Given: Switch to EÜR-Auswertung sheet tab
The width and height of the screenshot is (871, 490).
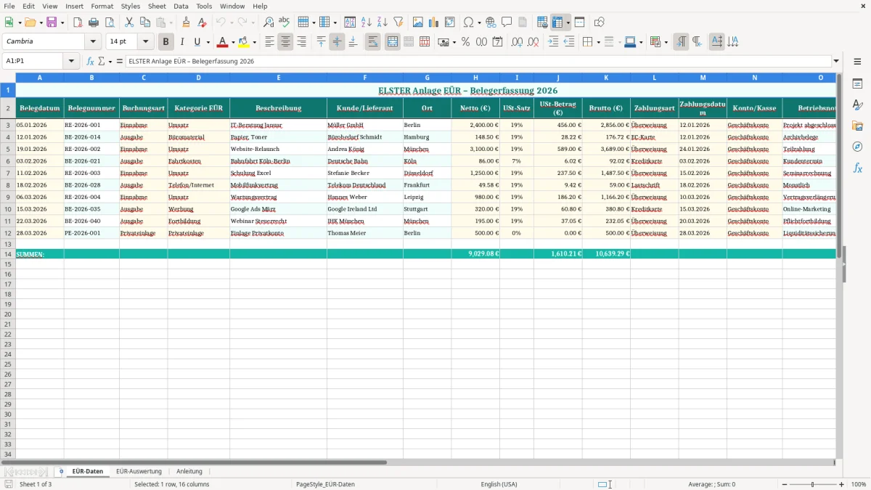Looking at the screenshot, I should click(139, 472).
